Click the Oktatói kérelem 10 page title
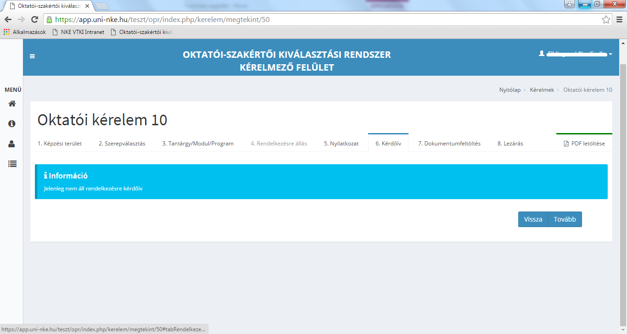 pyautogui.click(x=102, y=120)
